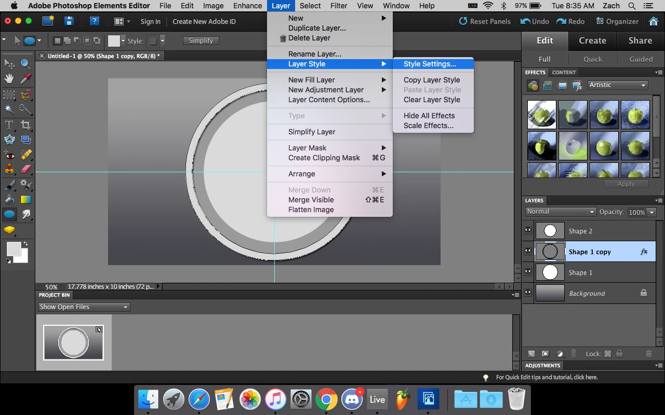Select the Magic Wand tool
Viewport: 665px width, 415px height.
pyautogui.click(x=9, y=109)
